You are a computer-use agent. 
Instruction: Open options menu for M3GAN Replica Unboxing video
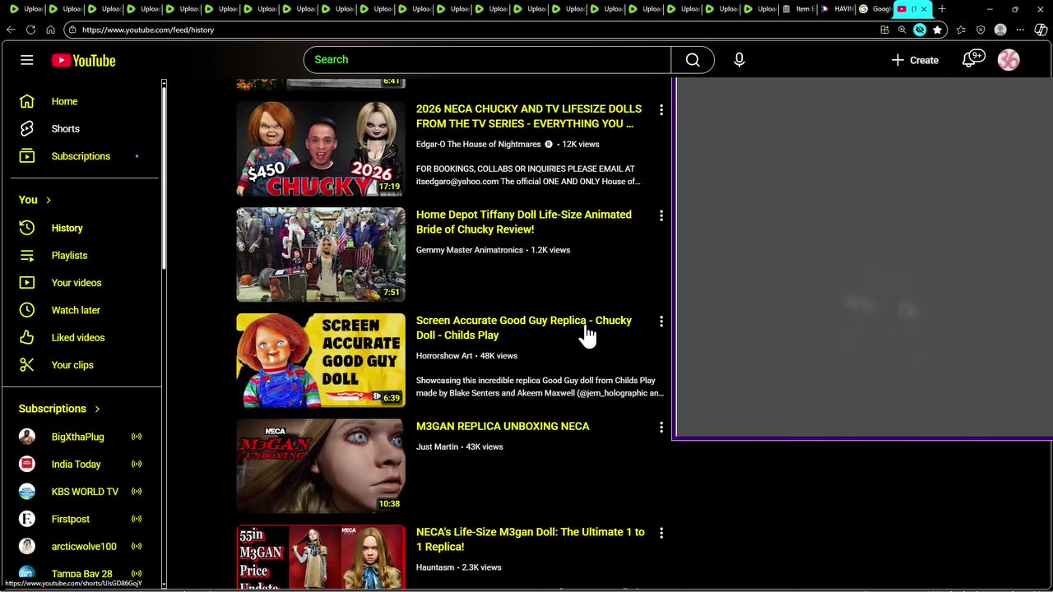[x=661, y=428]
